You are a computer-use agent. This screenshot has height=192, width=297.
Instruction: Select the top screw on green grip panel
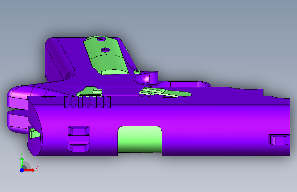pos(101,39)
